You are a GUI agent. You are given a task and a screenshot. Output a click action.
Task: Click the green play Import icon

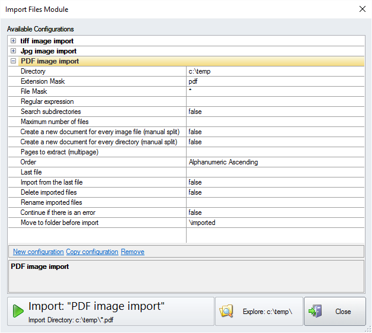[18, 311]
